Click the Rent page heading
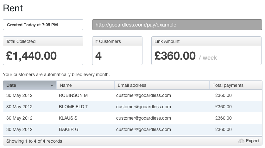This screenshot has height=148, width=265. pos(13,8)
